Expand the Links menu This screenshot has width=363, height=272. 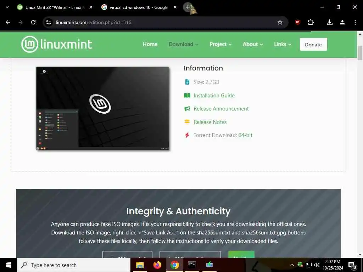point(283,44)
